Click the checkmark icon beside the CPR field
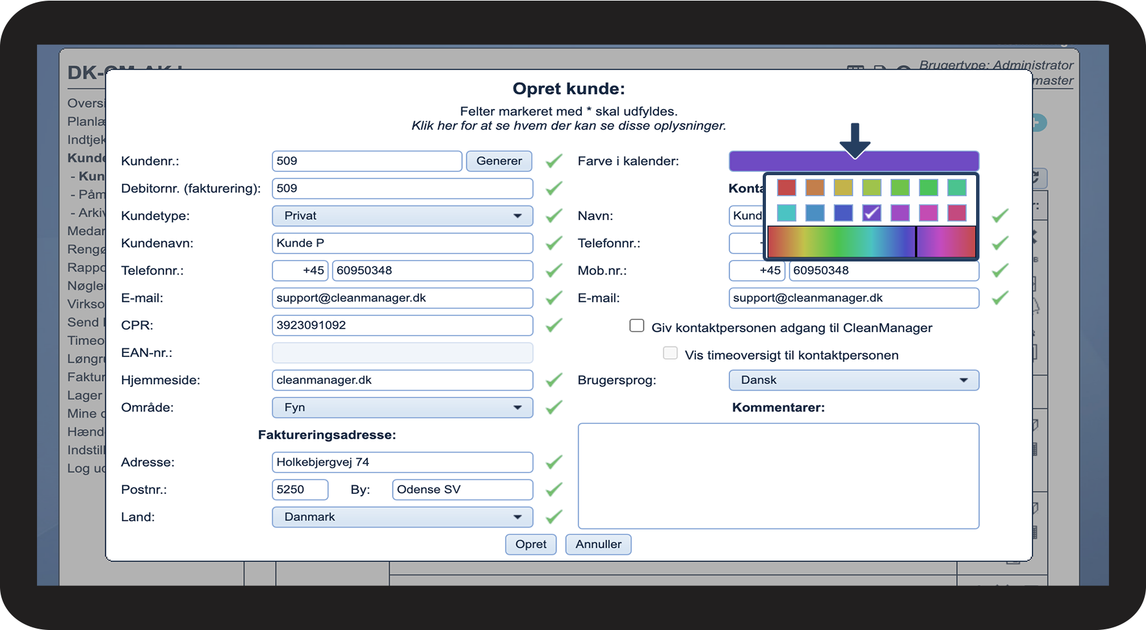Image resolution: width=1146 pixels, height=630 pixels. point(553,325)
